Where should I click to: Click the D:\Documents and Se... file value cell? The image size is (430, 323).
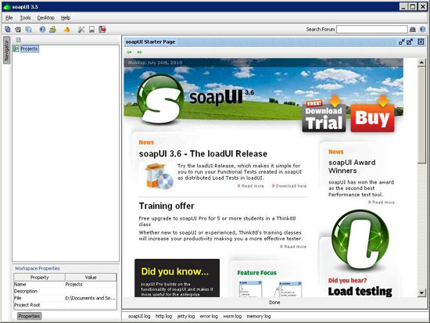coord(90,298)
